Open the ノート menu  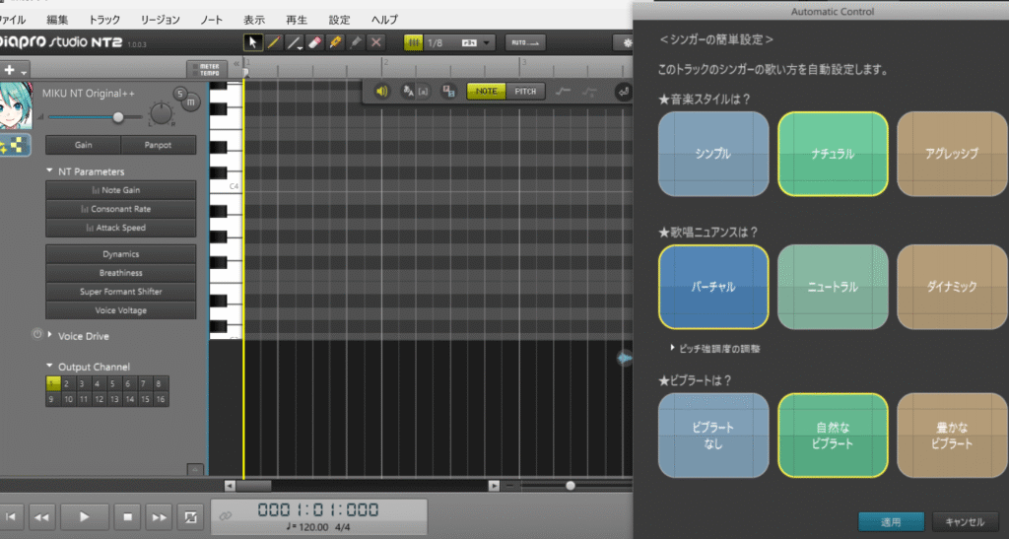[x=211, y=20]
